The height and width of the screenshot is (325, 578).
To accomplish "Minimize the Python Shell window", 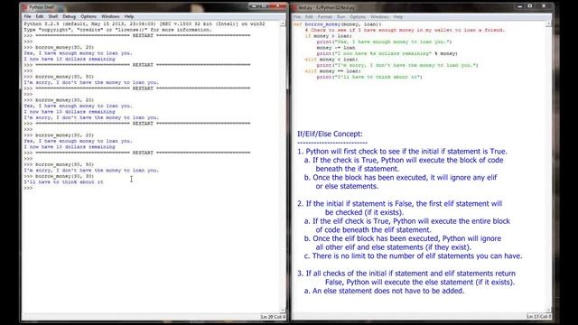I will (253, 6).
